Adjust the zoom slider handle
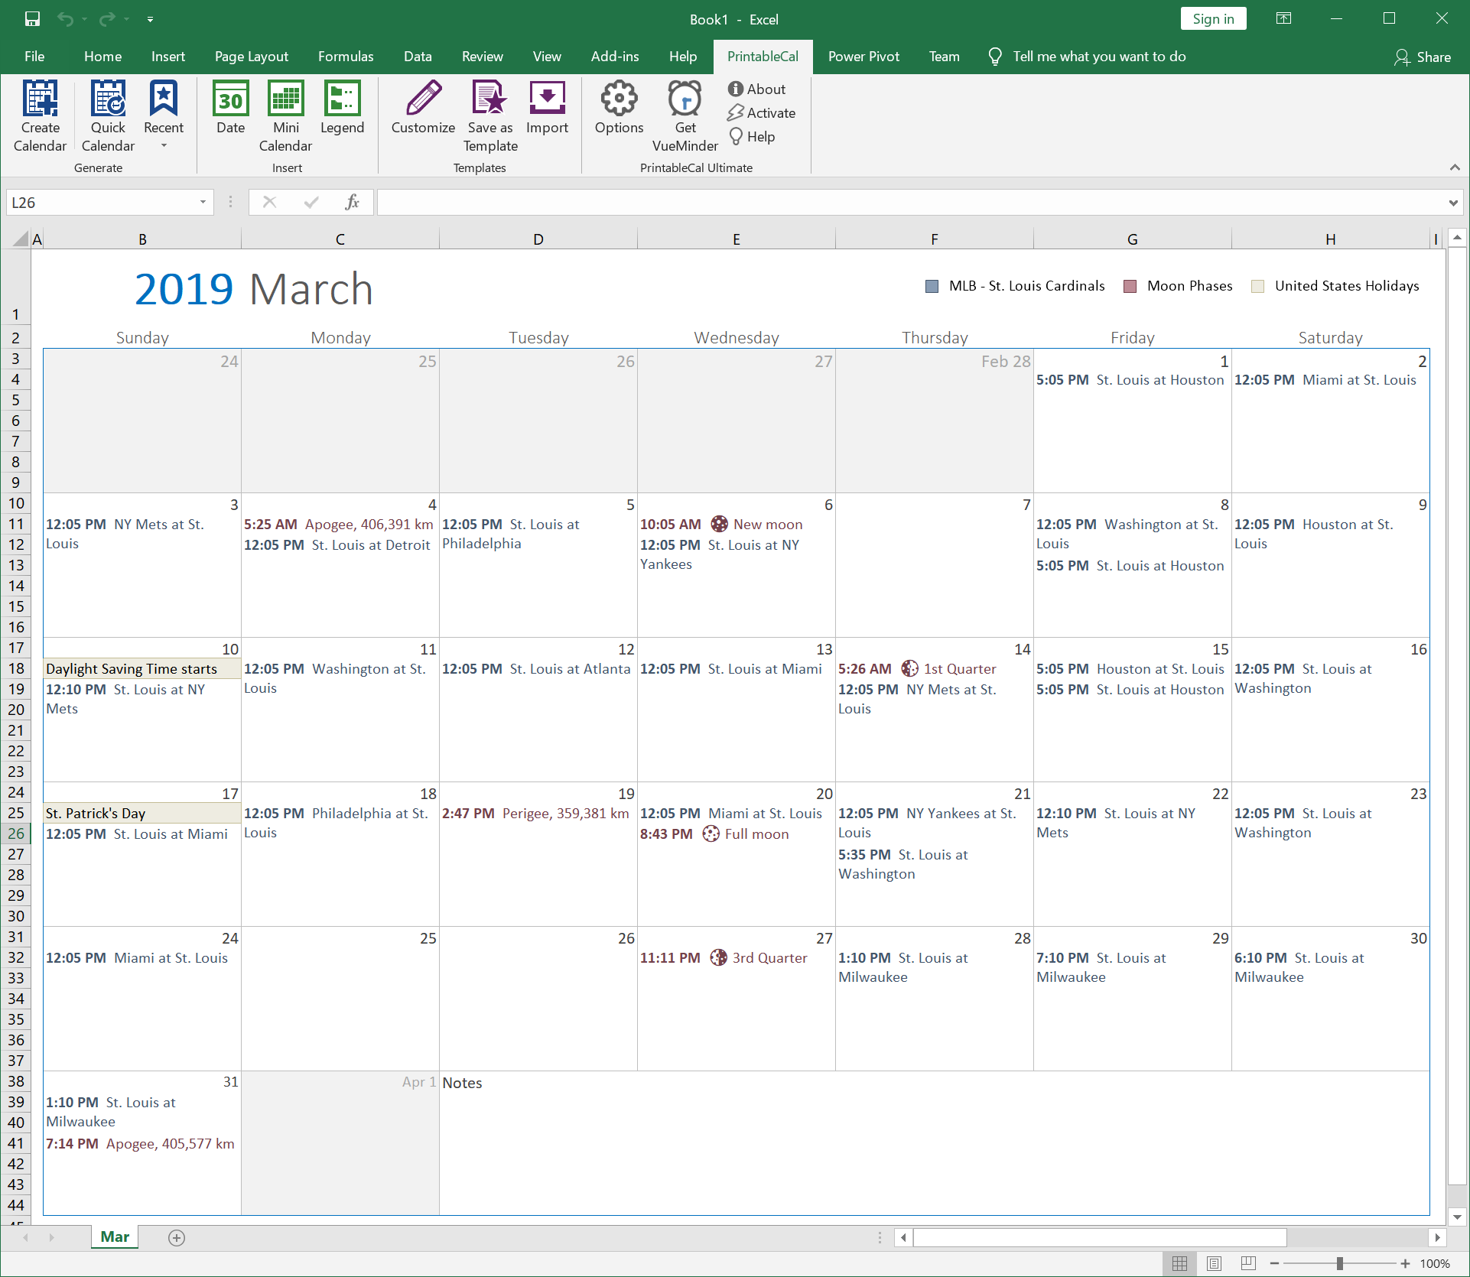 (x=1339, y=1264)
